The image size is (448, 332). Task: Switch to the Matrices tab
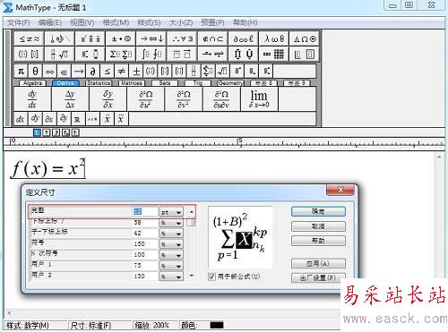132,83
